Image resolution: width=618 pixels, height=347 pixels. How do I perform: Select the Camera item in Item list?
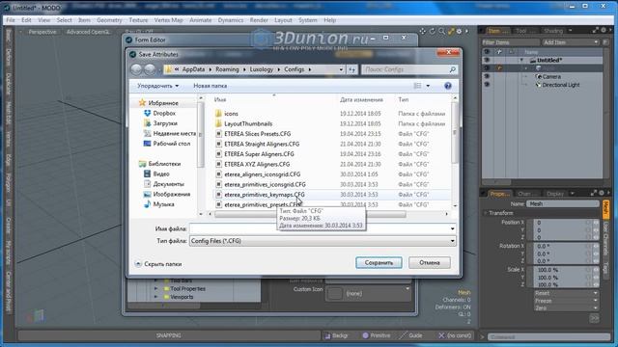click(x=551, y=76)
